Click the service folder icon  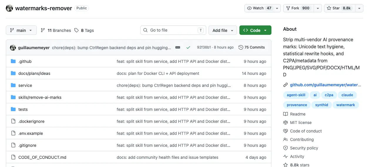13,85
